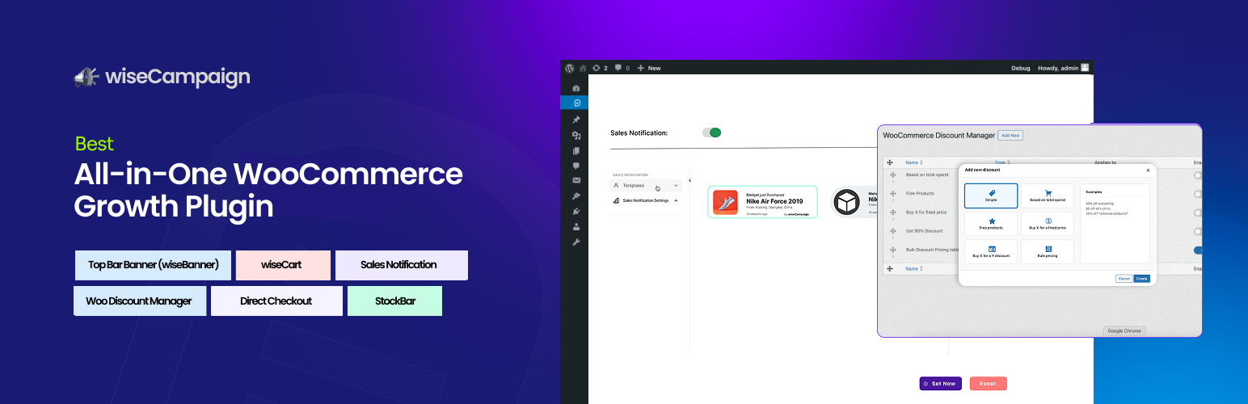Select the box icon notification template
This screenshot has height=404, width=1248.
point(854,202)
